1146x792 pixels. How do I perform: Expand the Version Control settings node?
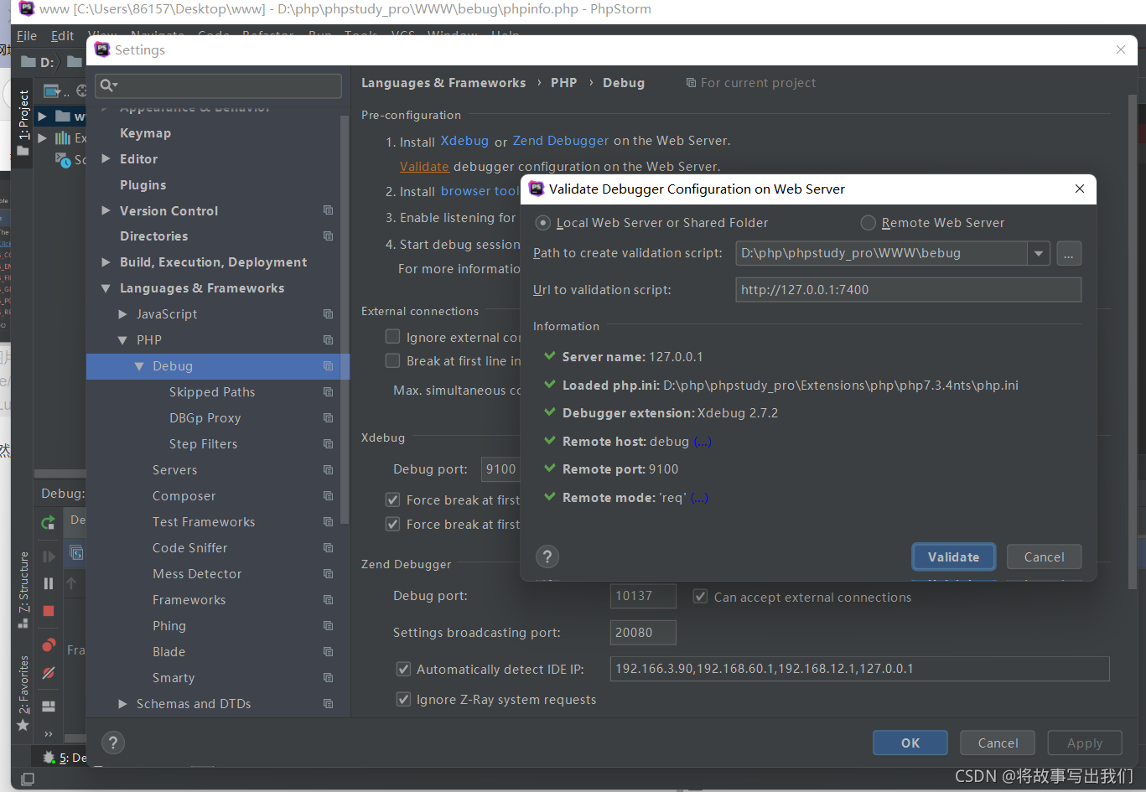(106, 210)
